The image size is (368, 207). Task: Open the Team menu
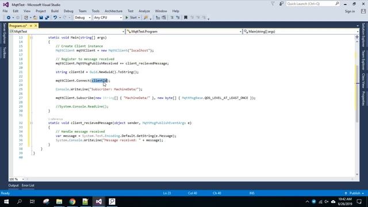click(x=82, y=11)
